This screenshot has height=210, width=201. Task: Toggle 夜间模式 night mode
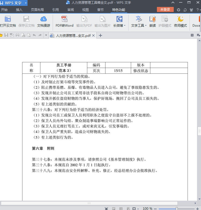180,21
